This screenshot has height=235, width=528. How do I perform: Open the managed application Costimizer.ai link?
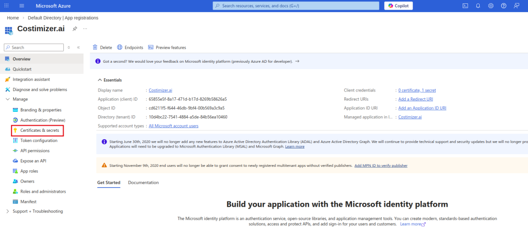[410, 117]
